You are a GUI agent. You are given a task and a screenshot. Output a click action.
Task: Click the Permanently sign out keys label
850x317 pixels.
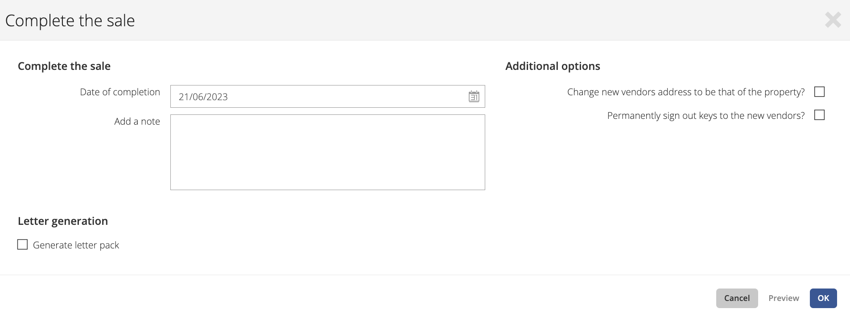coord(706,116)
